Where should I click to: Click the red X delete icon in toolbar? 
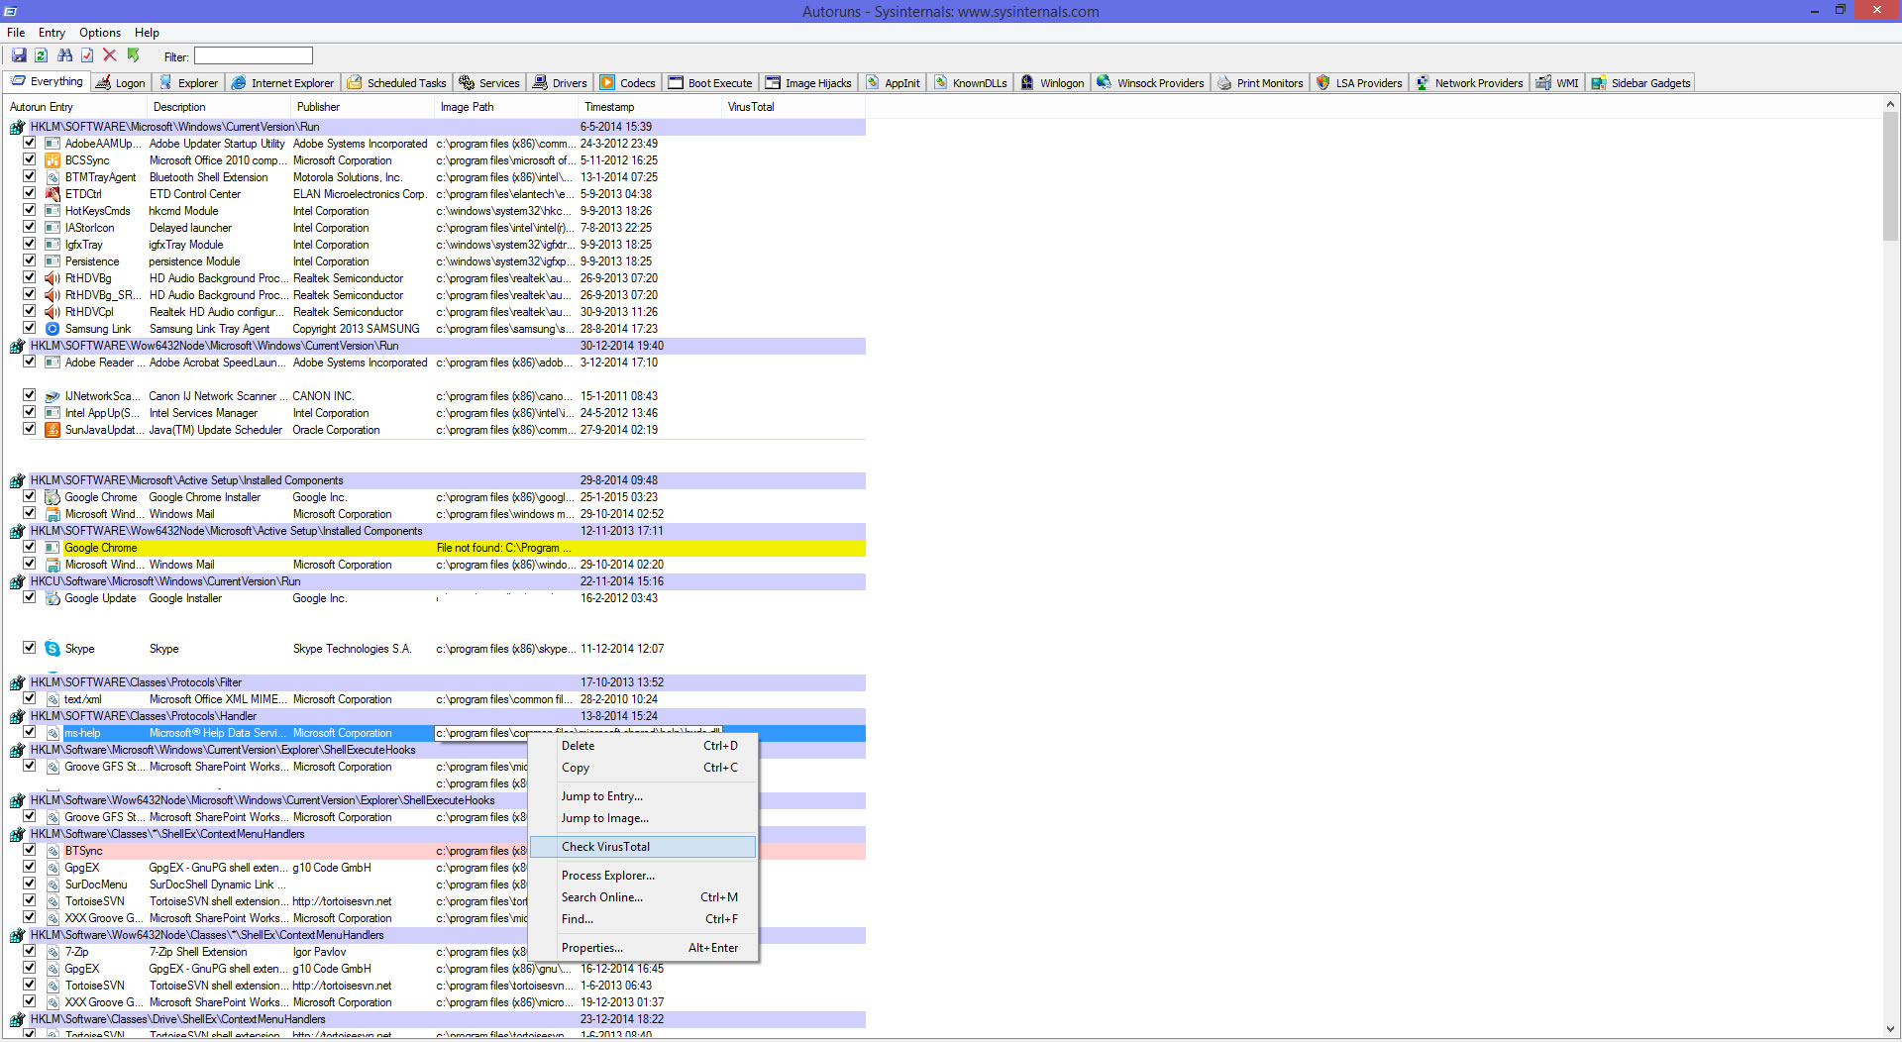pos(110,55)
